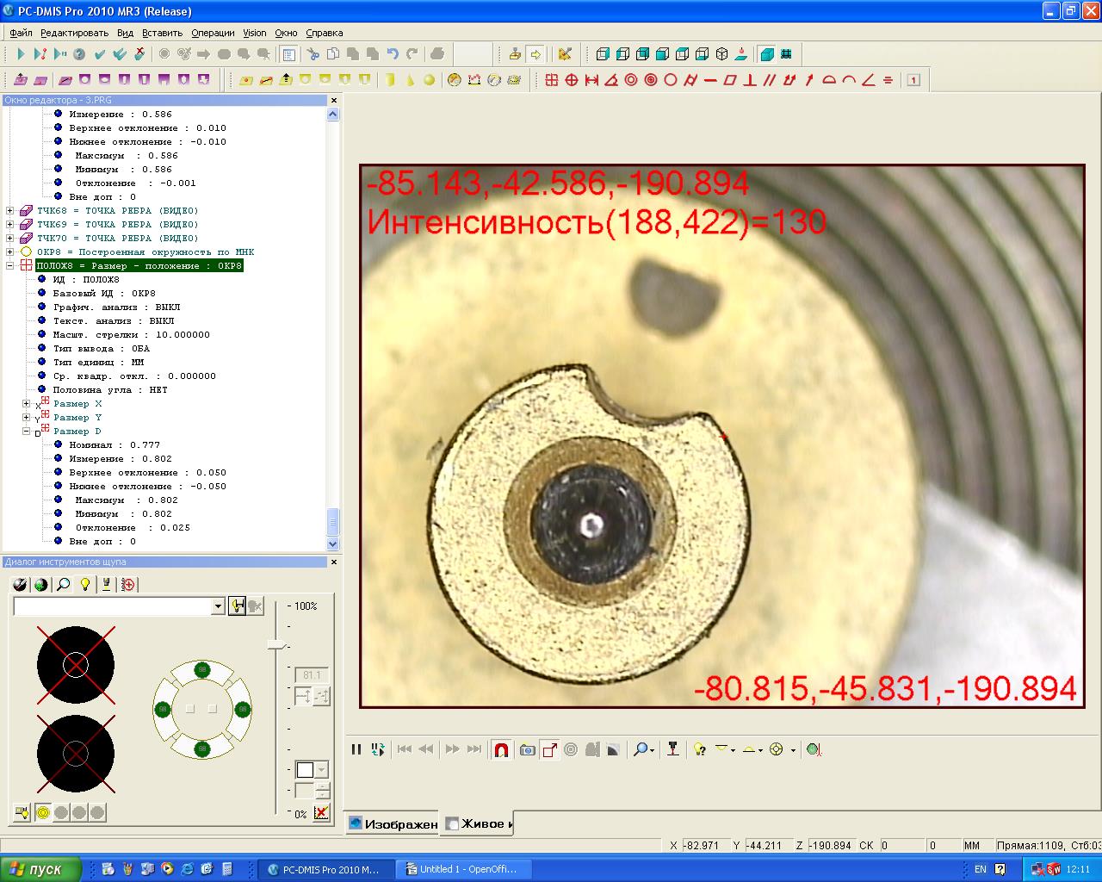The width and height of the screenshot is (1102, 882).
Task: Click the solid shaded cube view icon
Action: pos(766,54)
